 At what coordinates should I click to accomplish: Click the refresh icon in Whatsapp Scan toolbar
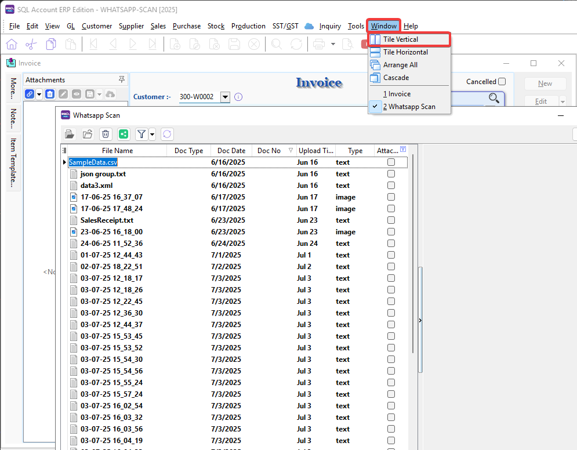point(167,134)
